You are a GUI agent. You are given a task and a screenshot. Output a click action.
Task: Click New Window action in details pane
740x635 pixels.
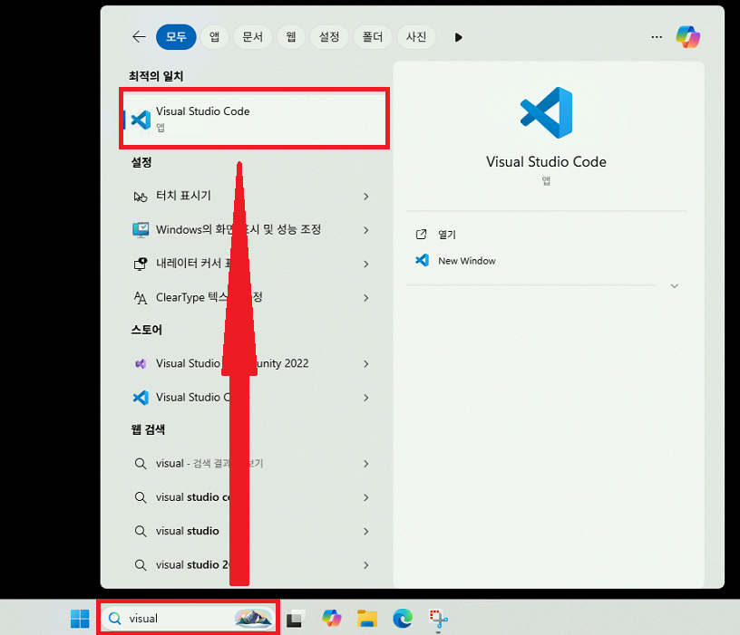pos(455,261)
